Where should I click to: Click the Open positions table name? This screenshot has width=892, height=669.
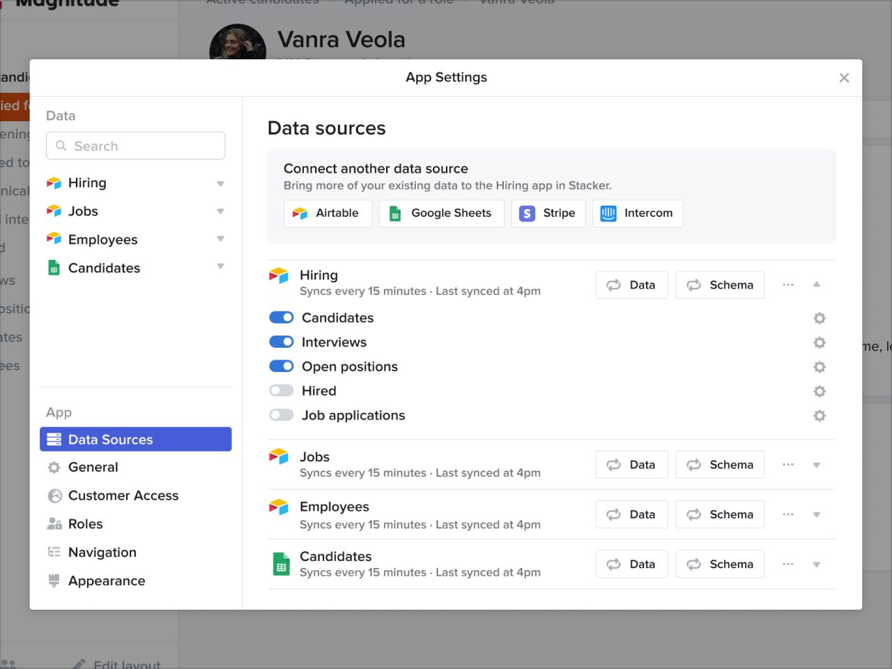point(350,367)
